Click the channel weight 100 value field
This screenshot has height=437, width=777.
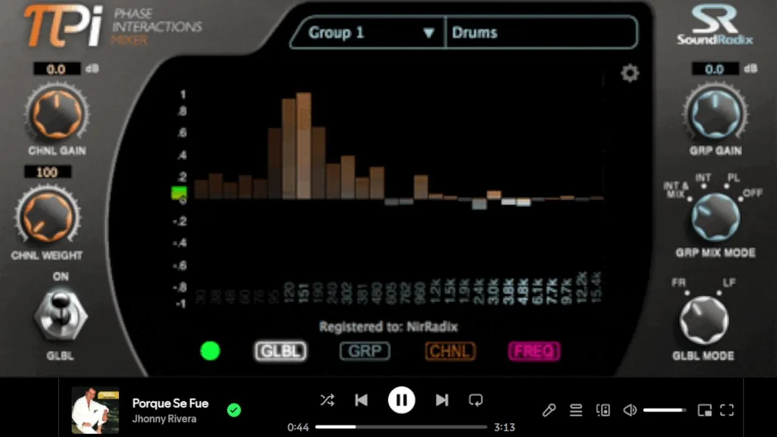[47, 172]
